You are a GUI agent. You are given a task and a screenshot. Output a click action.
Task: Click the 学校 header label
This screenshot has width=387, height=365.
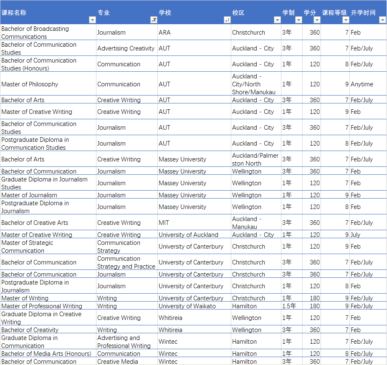click(165, 13)
